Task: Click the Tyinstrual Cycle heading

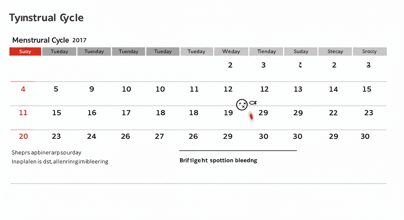Action: pyautogui.click(x=46, y=18)
